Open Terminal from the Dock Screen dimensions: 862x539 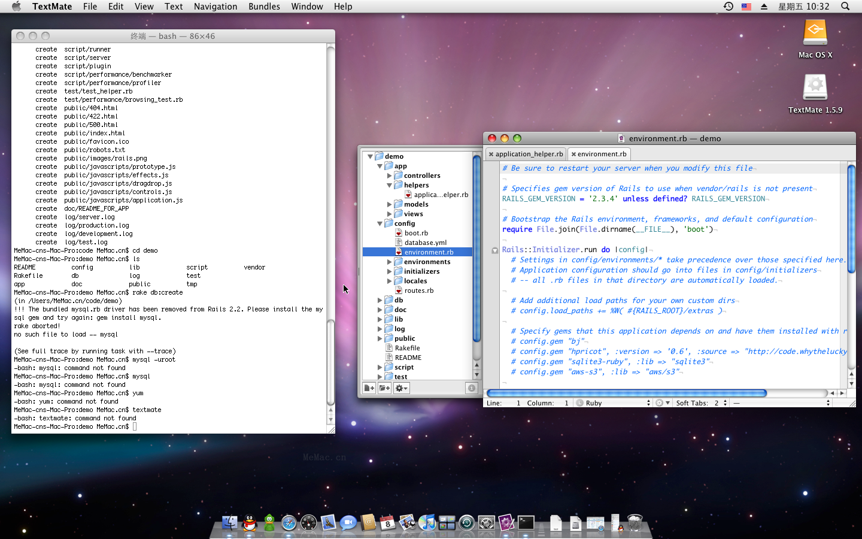pos(526,523)
